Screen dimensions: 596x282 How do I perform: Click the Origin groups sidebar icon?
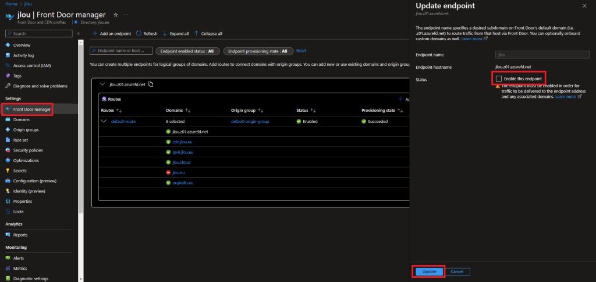pos(8,130)
